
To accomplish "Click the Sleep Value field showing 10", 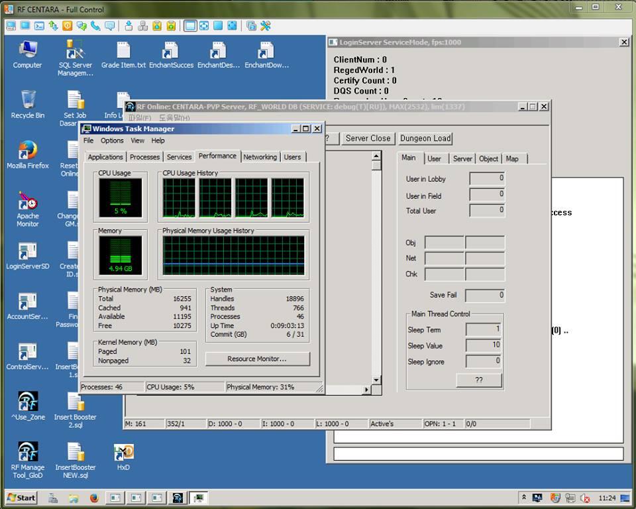I will point(484,345).
